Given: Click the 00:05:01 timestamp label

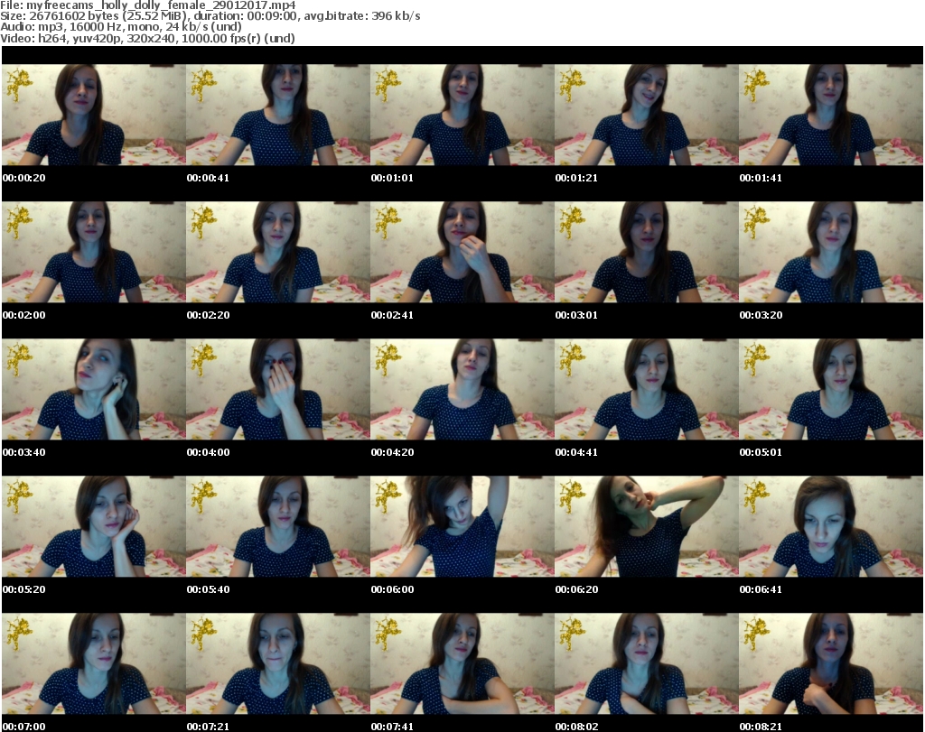Looking at the screenshot, I should (761, 452).
